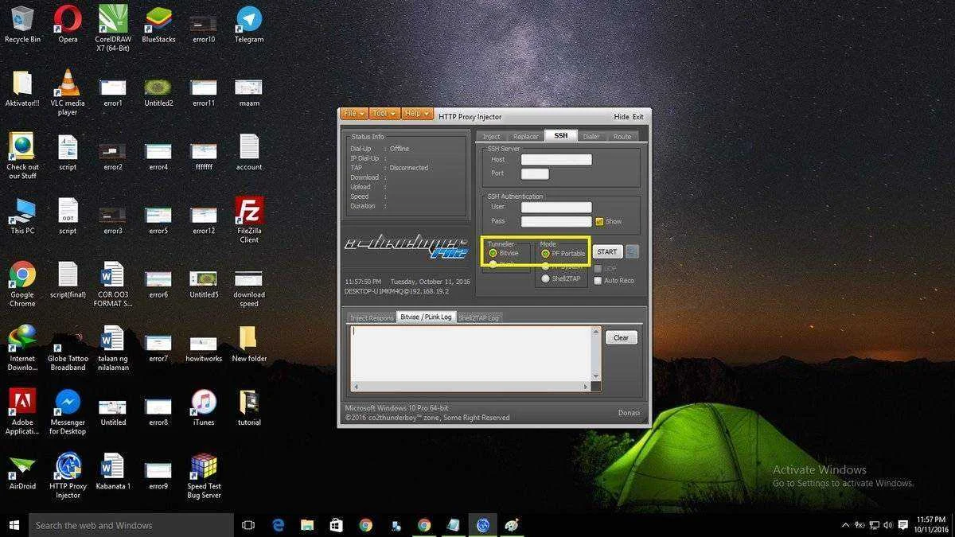This screenshot has width=955, height=537.
Task: Select the VLC media player icon
Action: [x=68, y=92]
